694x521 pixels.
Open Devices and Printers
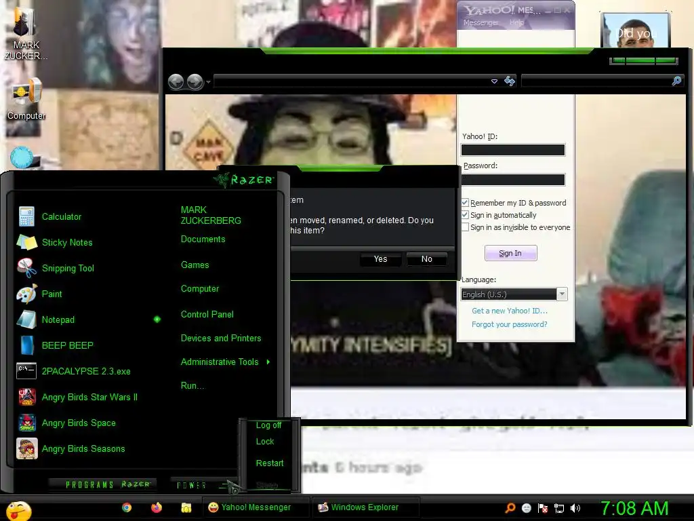[221, 338]
